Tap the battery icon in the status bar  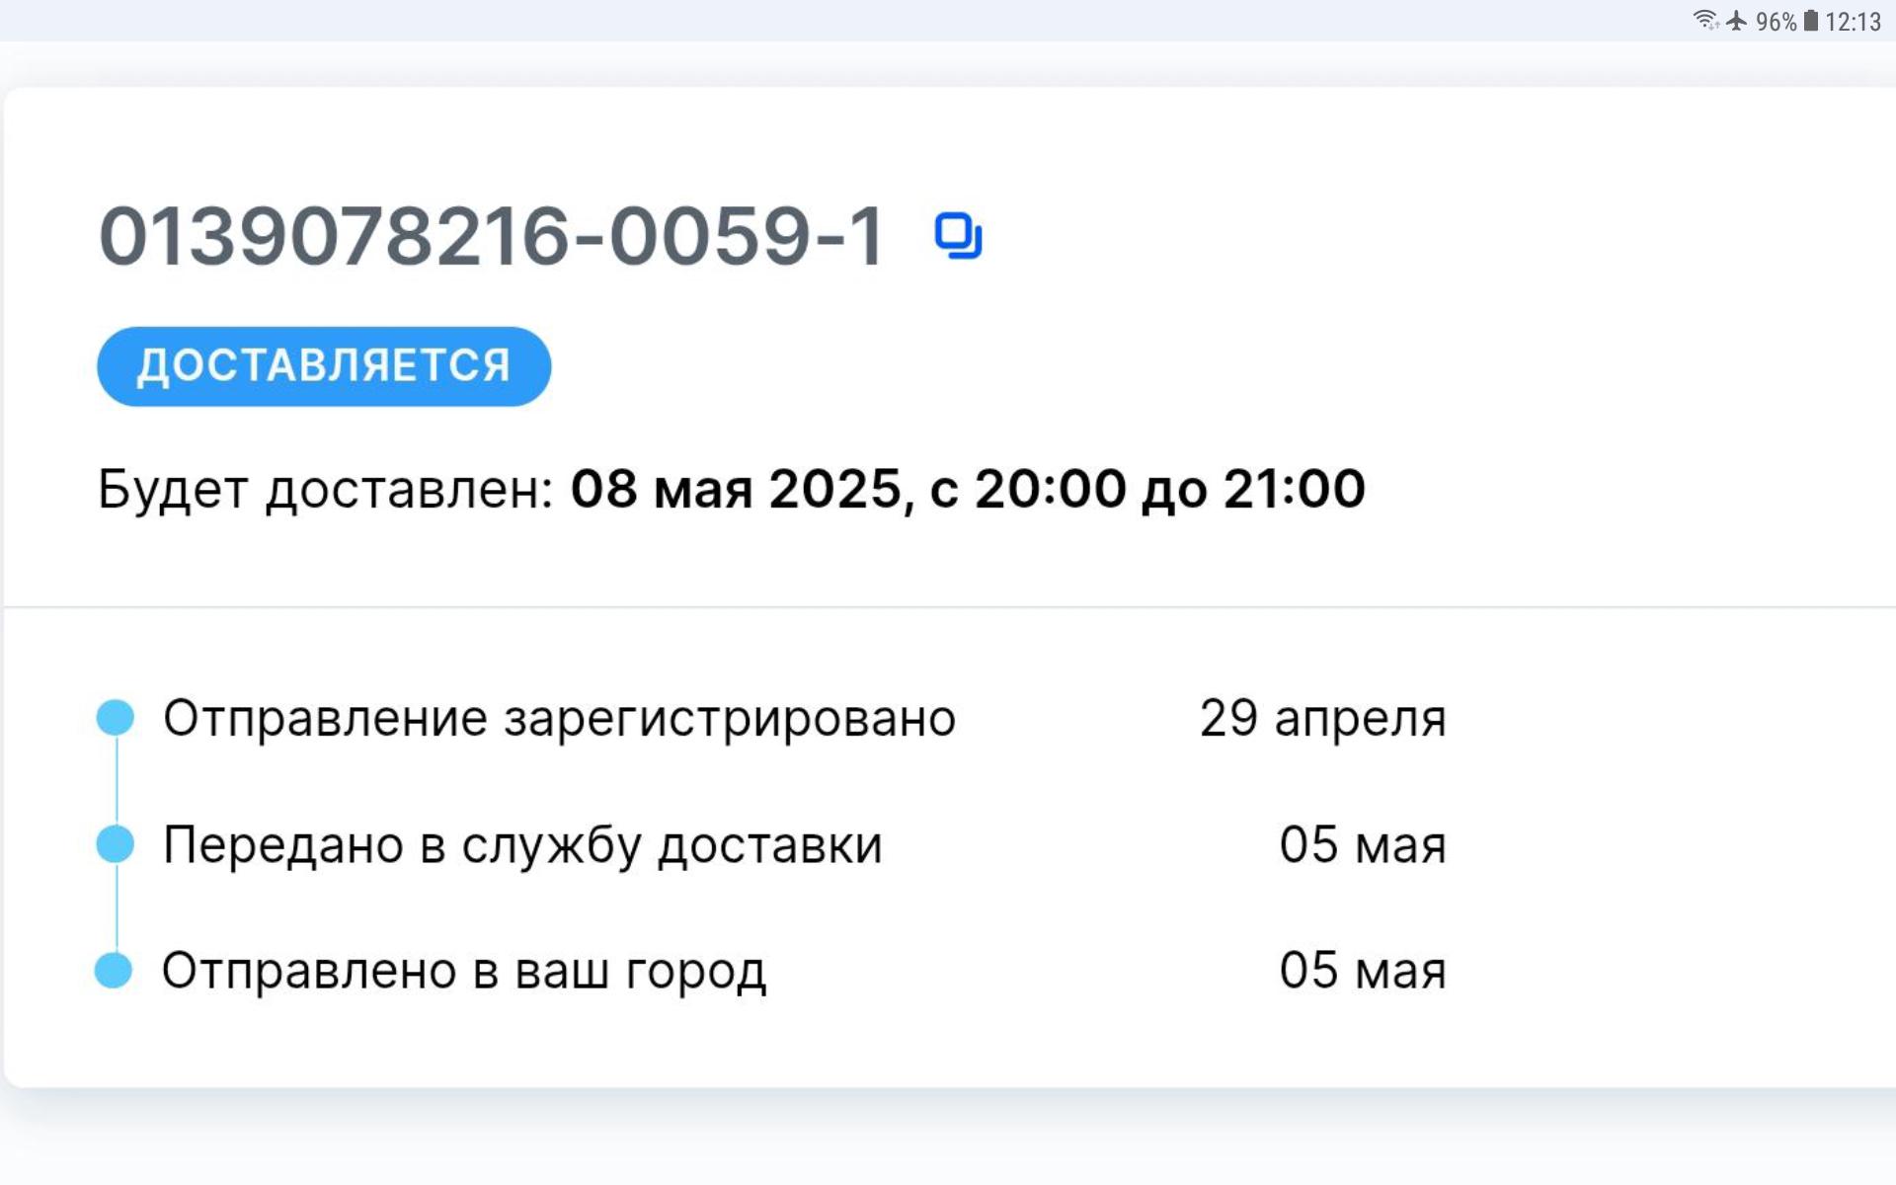coord(1810,21)
